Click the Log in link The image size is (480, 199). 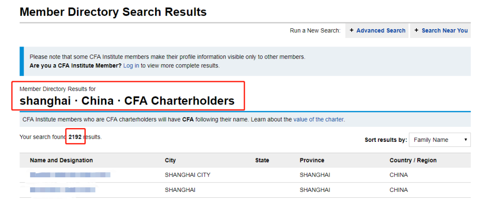point(131,66)
